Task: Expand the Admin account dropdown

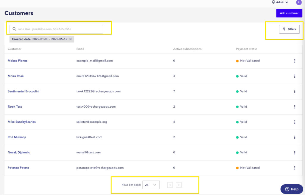Action: pos(280,2)
